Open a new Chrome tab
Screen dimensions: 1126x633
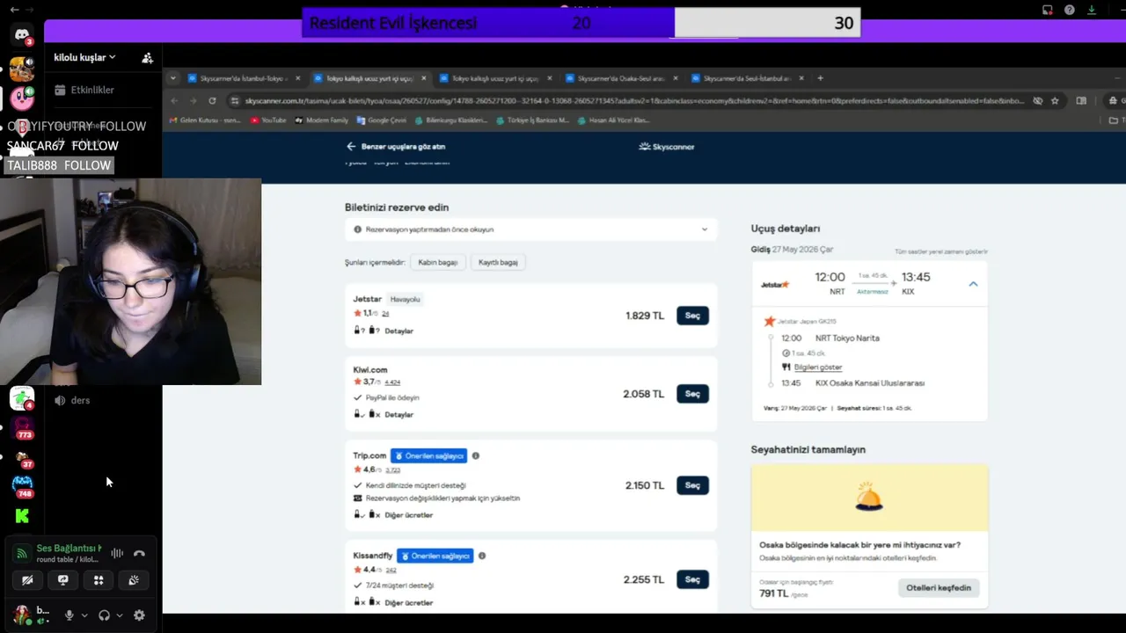[x=820, y=78]
